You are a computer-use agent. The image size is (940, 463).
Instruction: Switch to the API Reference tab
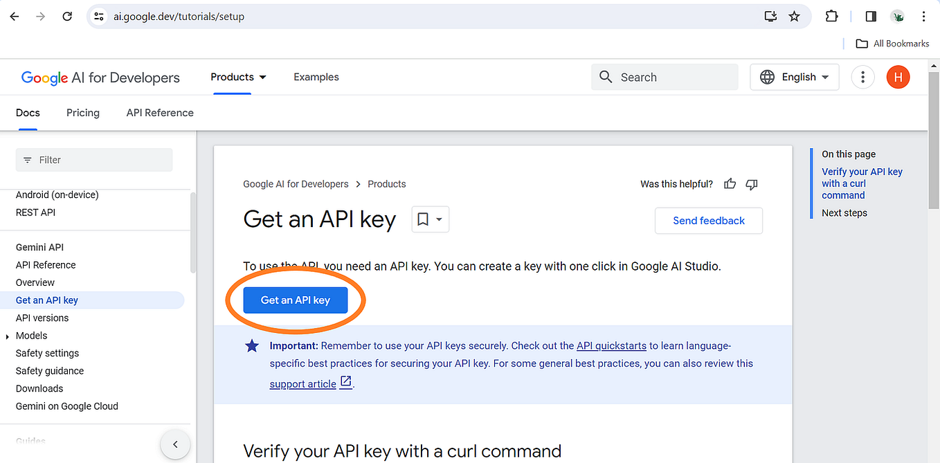(159, 112)
